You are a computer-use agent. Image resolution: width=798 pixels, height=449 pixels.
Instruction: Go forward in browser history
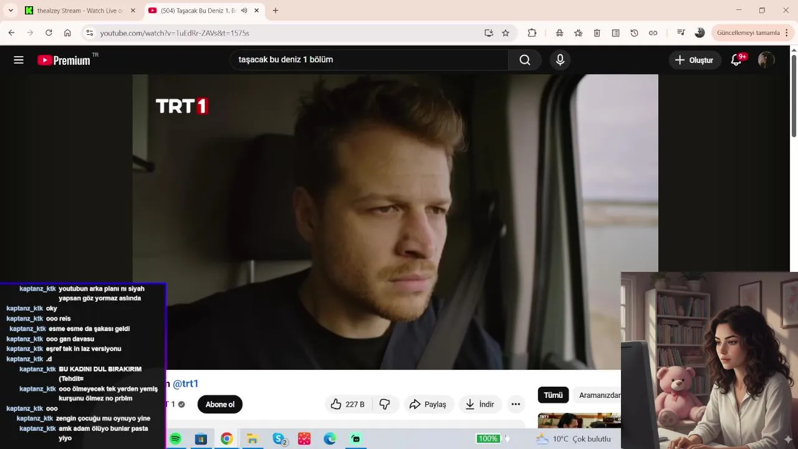tap(30, 33)
